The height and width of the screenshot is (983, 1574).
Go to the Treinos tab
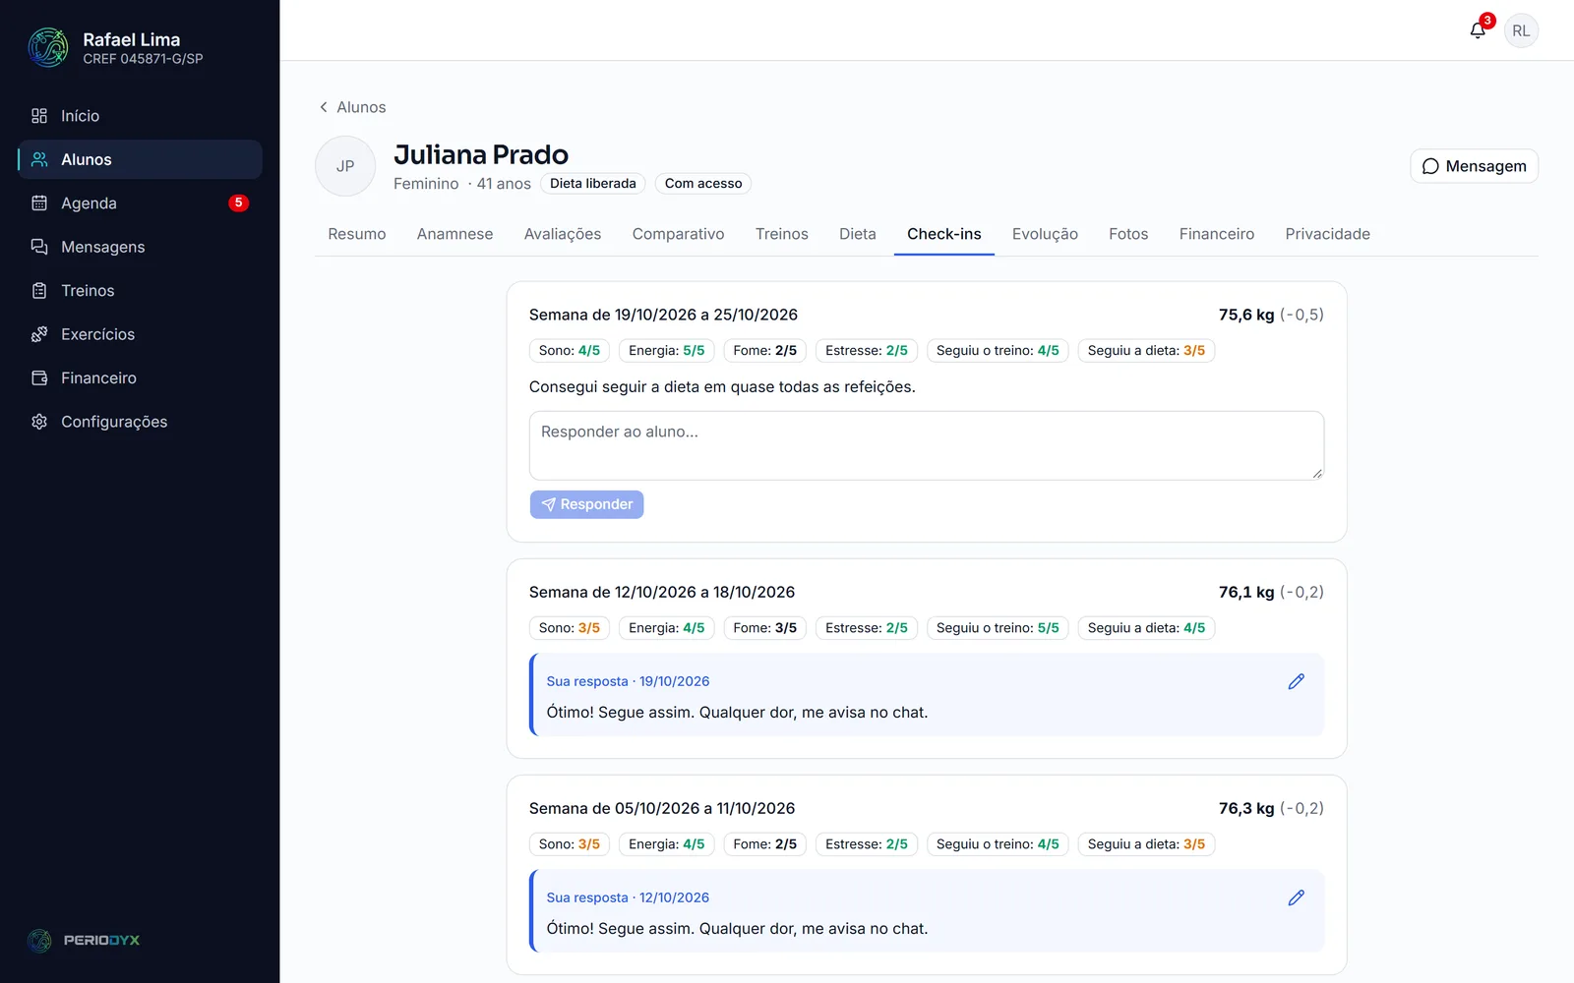coord(782,234)
